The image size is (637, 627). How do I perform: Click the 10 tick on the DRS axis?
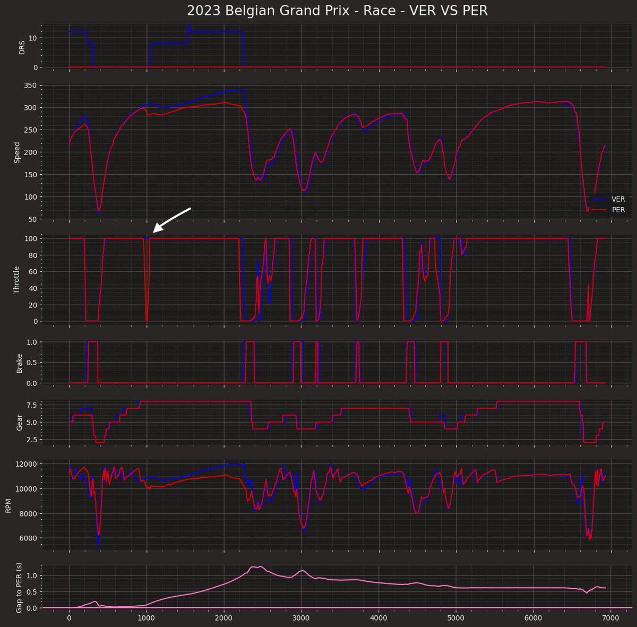tap(32, 38)
